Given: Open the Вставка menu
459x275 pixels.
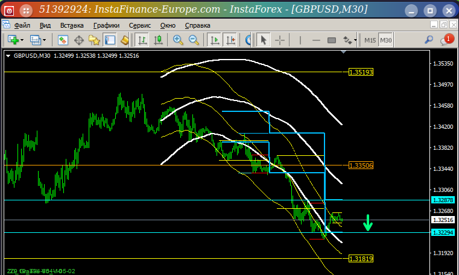Looking at the screenshot, I should [x=72, y=25].
